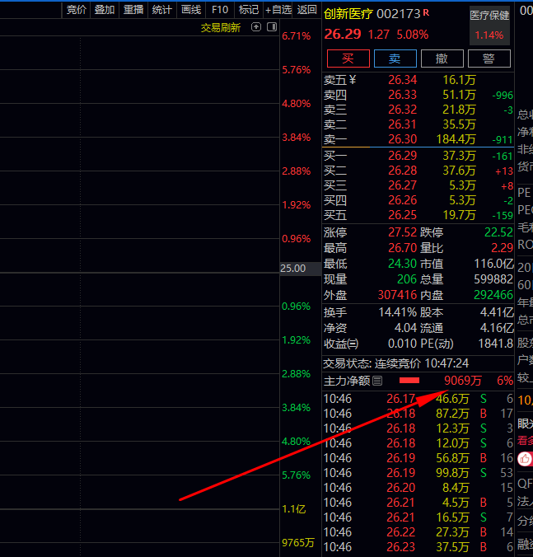Click the 最低 value 24.30
The image size is (533, 557).
coord(402,264)
